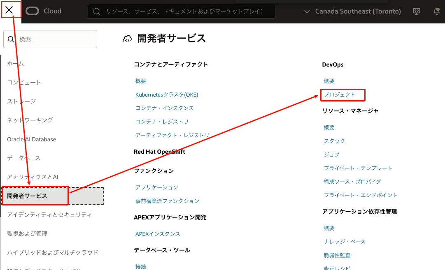445x270 pixels.
Task: Open ファンクション アプリケーション link
Action: pyautogui.click(x=156, y=187)
